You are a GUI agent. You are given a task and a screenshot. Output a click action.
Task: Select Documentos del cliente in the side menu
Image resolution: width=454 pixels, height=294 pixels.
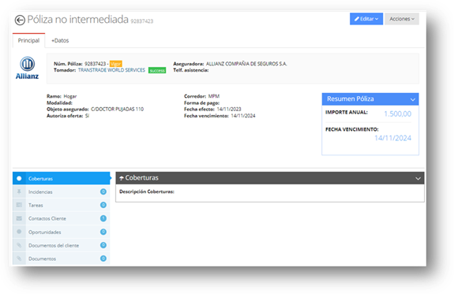(x=62, y=245)
